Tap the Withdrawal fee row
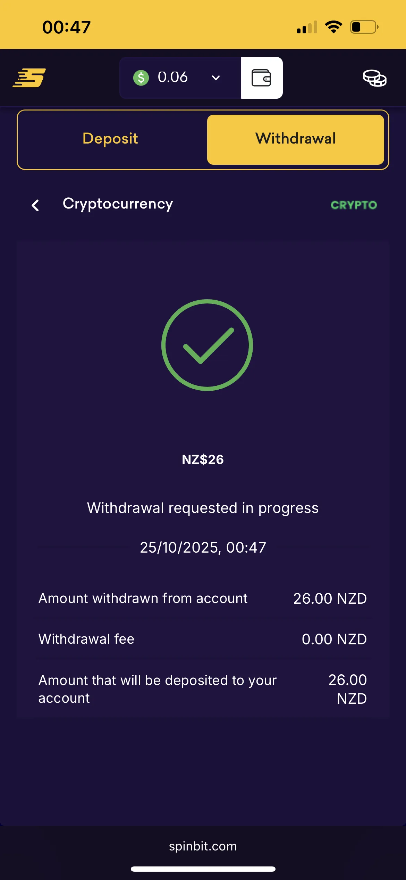This screenshot has width=406, height=880. (203, 639)
